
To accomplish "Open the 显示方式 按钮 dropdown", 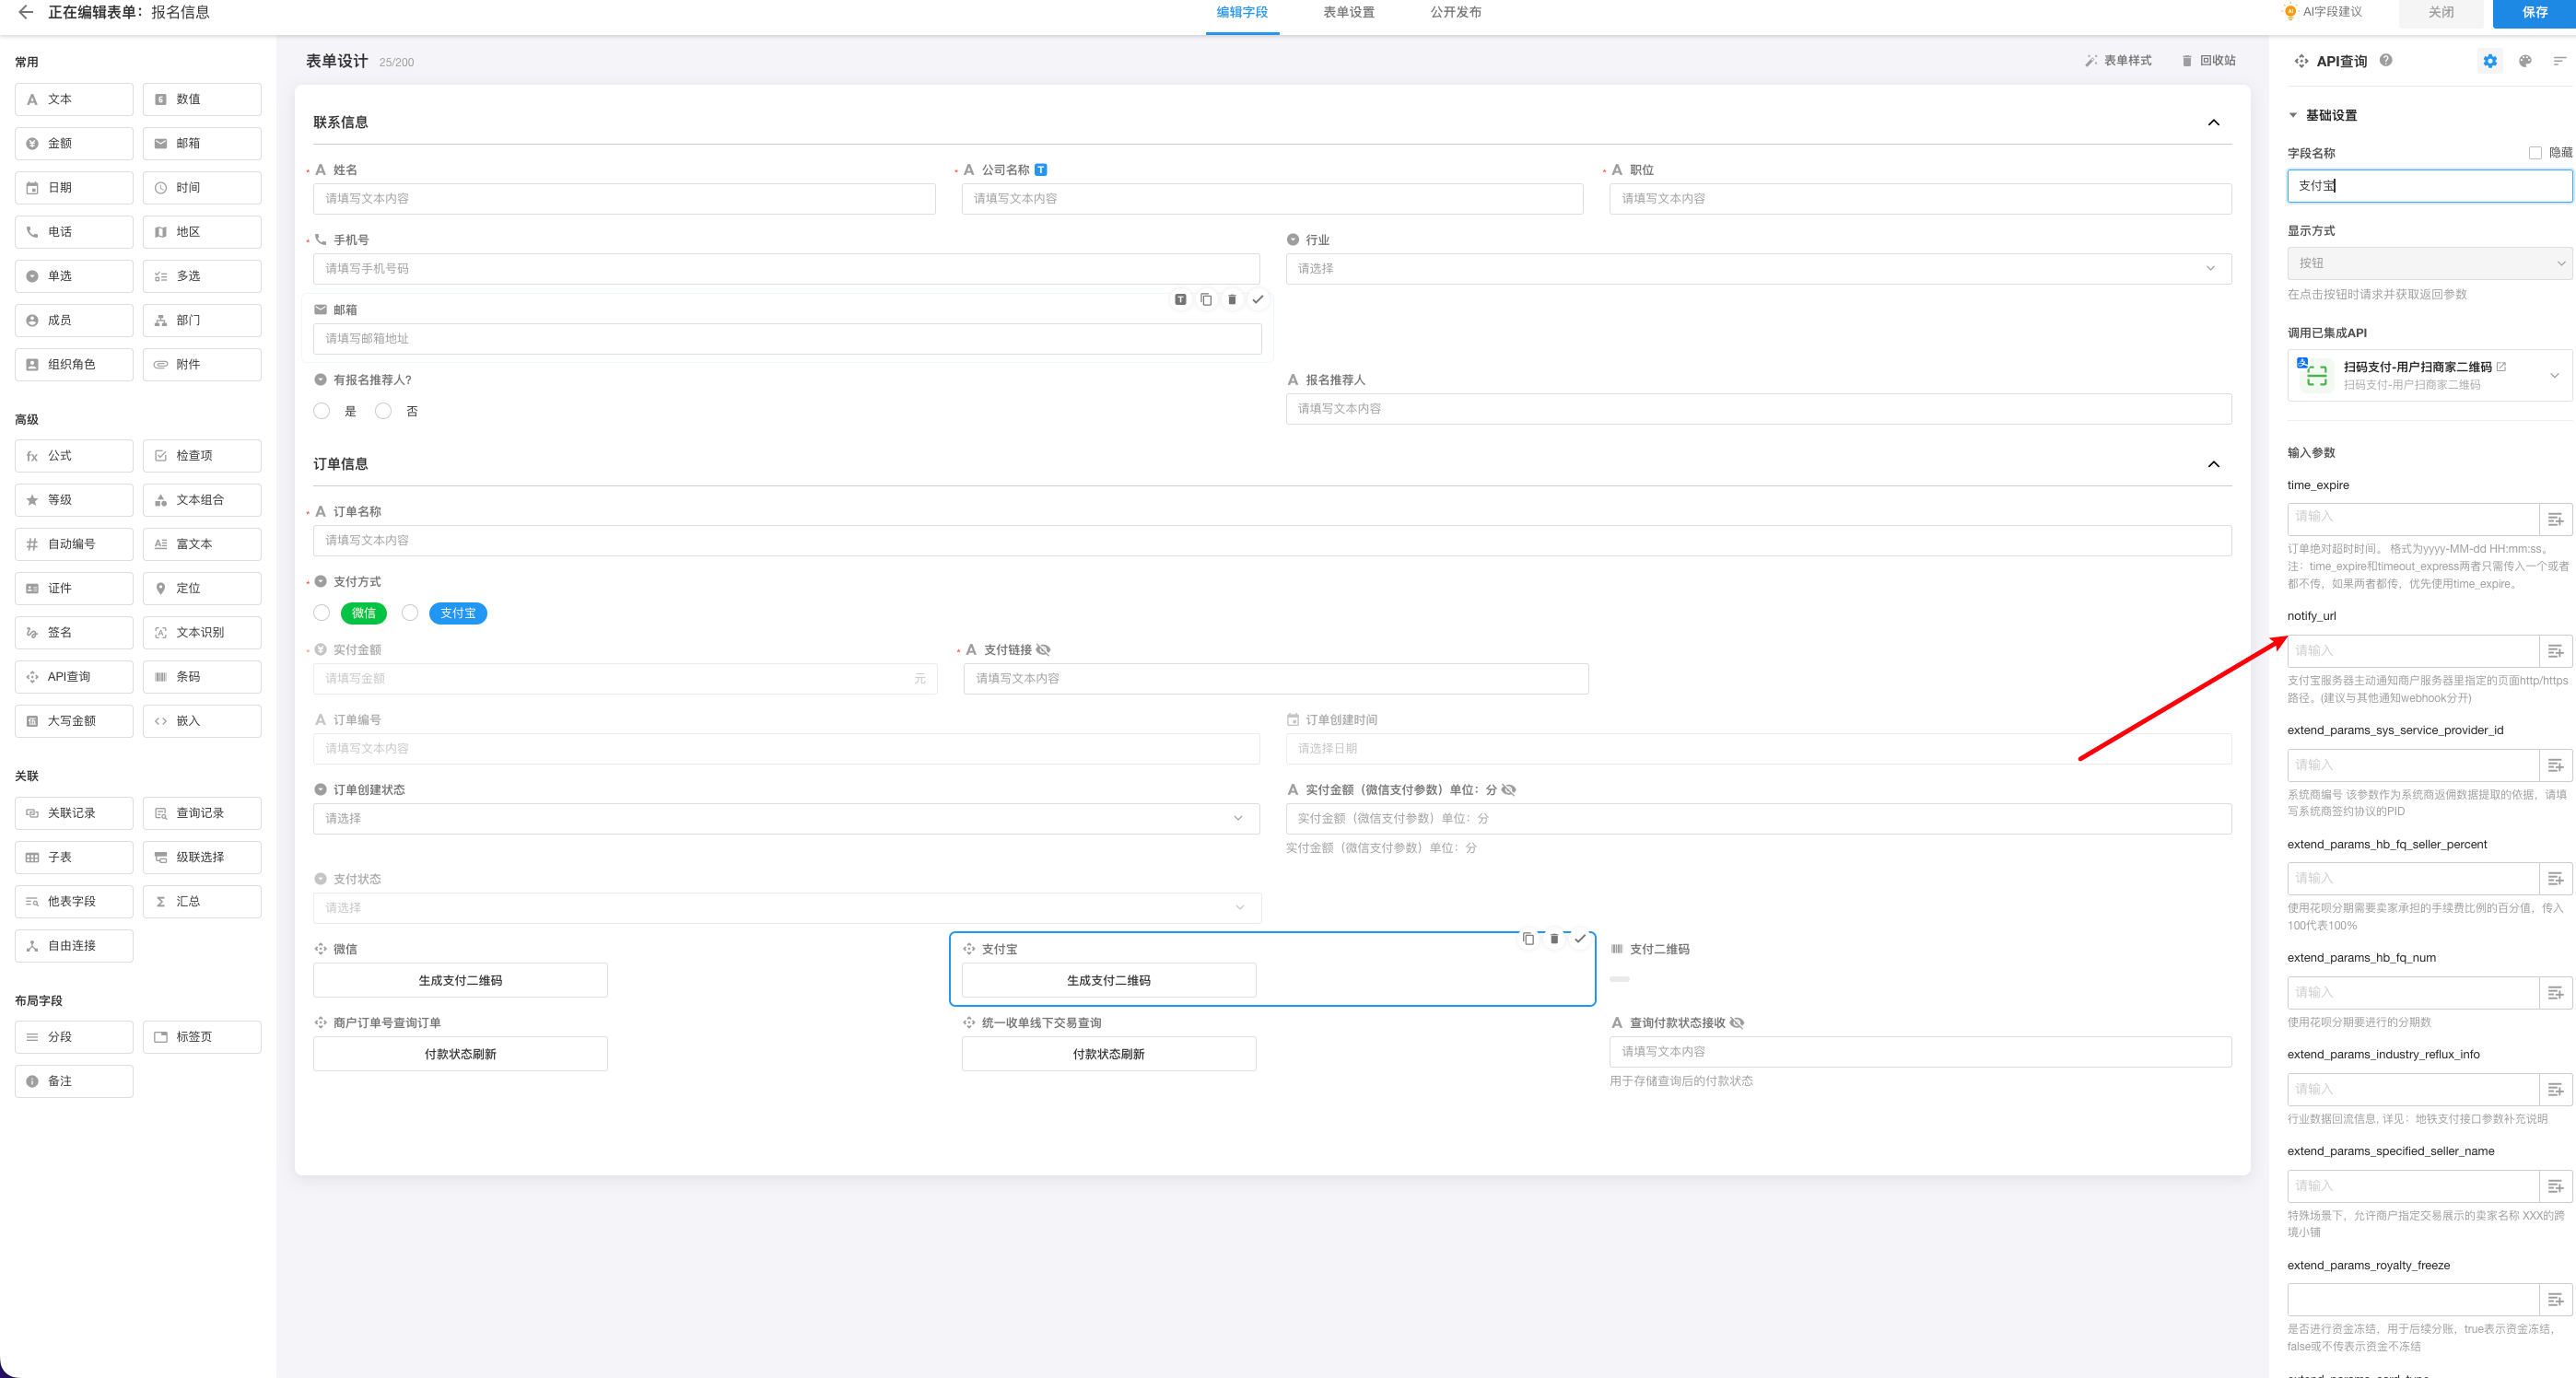I will 2428,263.
